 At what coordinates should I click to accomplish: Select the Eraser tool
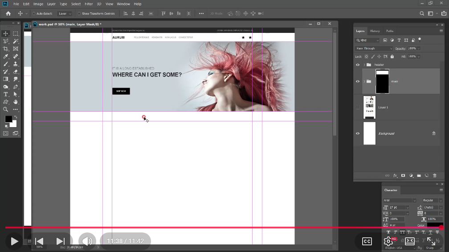16,72
